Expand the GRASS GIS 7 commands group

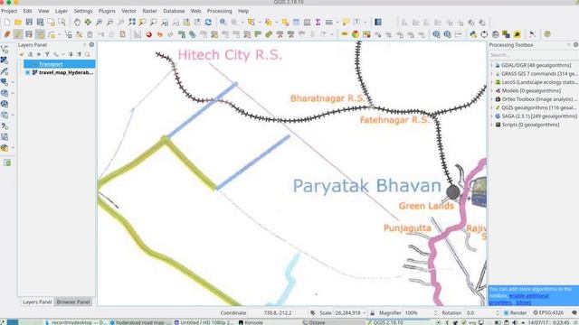click(491, 74)
